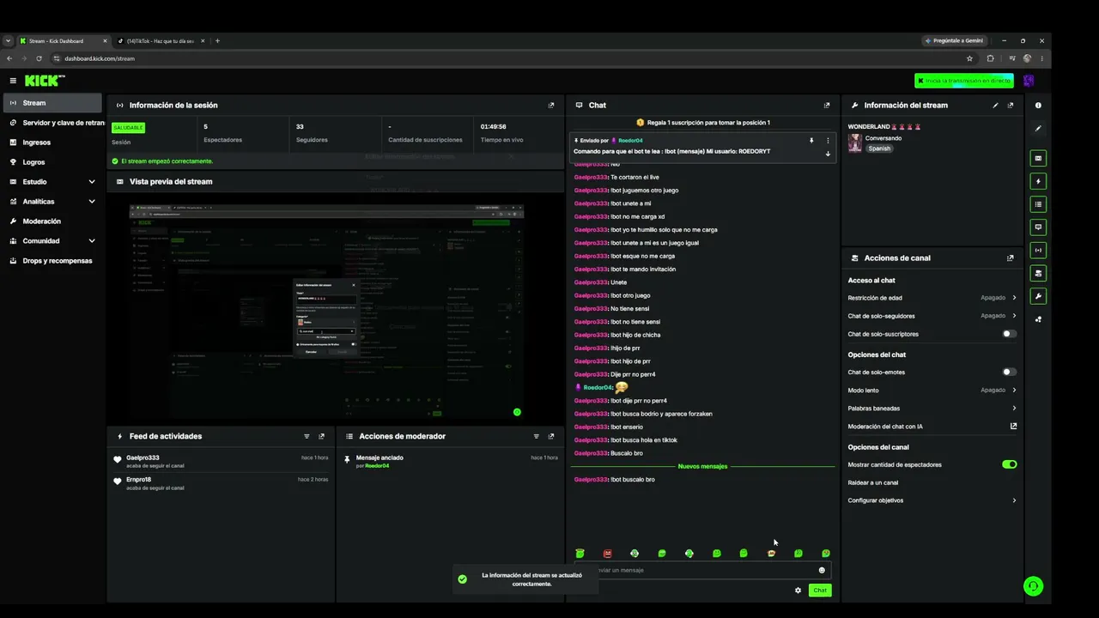Open the Acciones de moderador filter
This screenshot has height=618, width=1099.
pyautogui.click(x=537, y=436)
